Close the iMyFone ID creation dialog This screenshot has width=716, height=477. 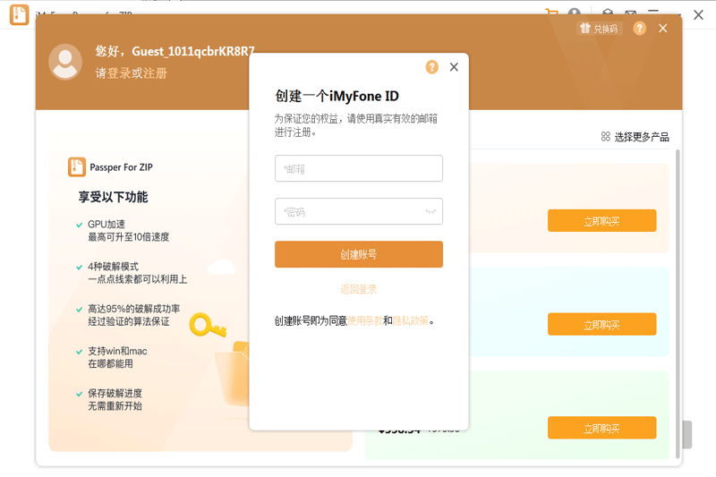coord(454,67)
